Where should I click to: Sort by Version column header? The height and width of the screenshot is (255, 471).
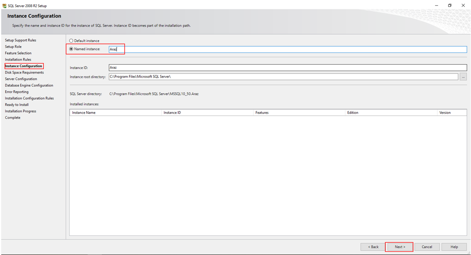pos(452,113)
